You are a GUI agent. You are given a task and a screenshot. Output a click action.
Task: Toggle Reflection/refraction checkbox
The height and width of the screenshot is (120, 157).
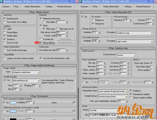point(41,18)
